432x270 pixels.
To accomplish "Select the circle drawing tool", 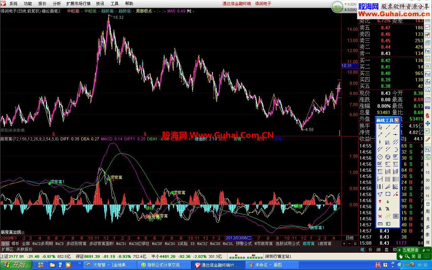I will point(380,157).
